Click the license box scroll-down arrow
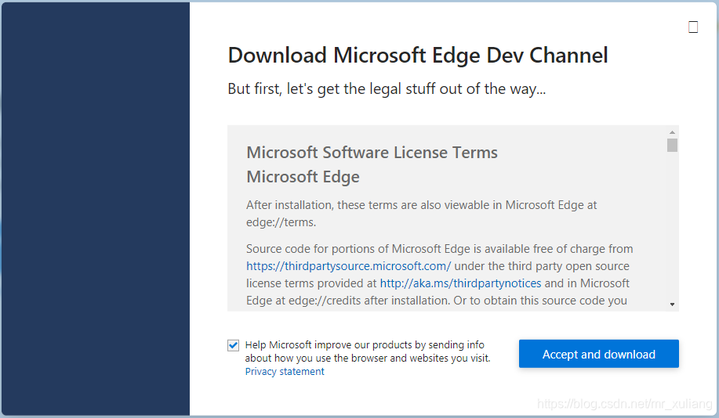 672,304
